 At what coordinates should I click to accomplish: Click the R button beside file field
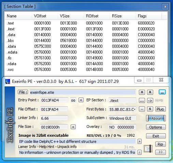[x=150, y=92]
